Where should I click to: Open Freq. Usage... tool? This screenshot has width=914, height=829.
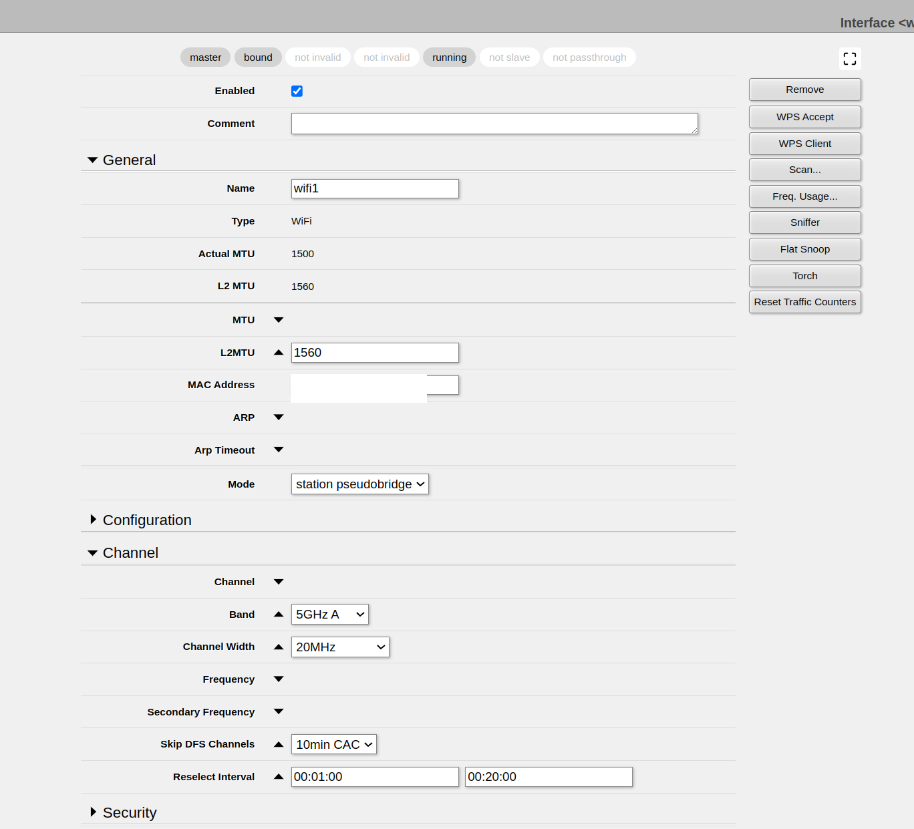(x=805, y=196)
